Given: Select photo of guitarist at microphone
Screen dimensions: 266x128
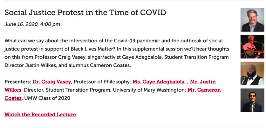Looking at the screenshot, I should pos(252,46).
